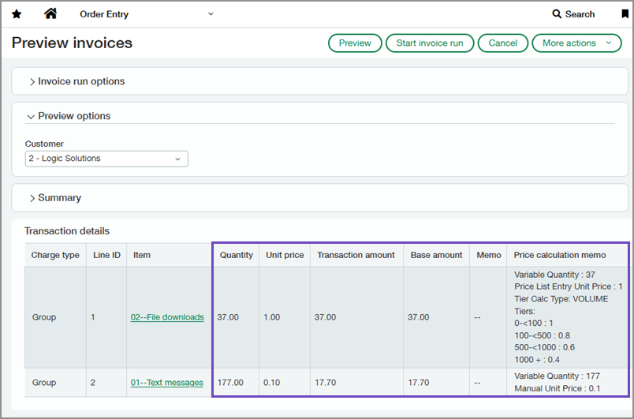The image size is (634, 419).
Task: Click the Memo column header
Action: [488, 255]
